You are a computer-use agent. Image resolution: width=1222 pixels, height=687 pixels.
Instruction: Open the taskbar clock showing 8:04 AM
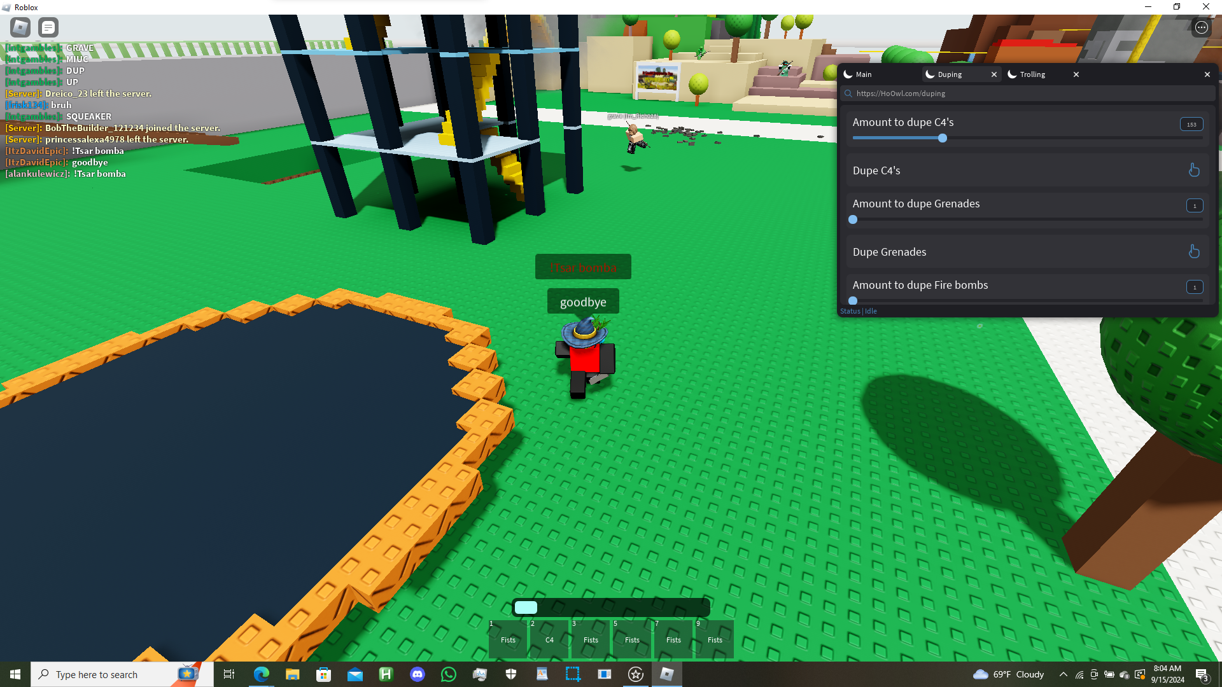pos(1167,674)
